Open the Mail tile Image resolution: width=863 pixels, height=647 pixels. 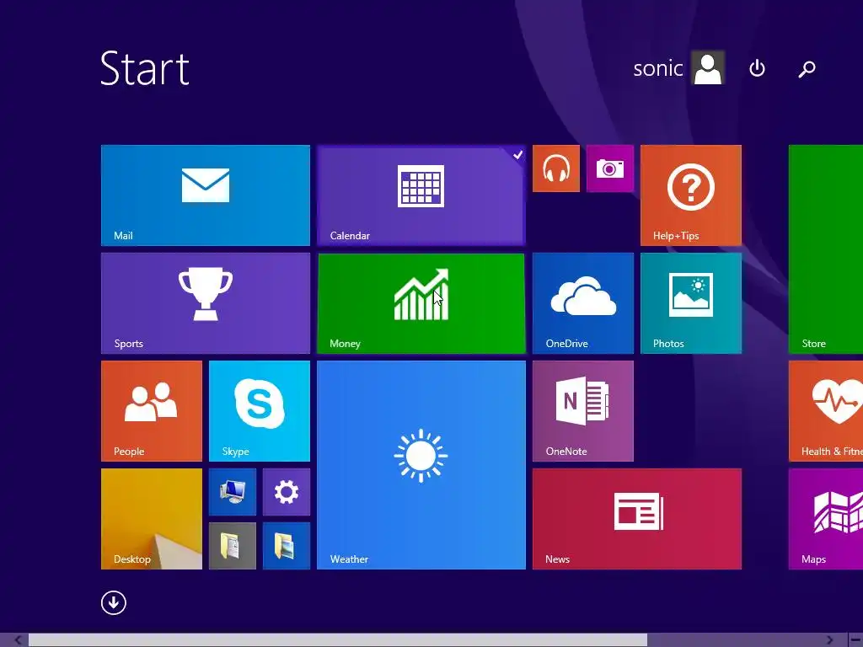(x=206, y=195)
